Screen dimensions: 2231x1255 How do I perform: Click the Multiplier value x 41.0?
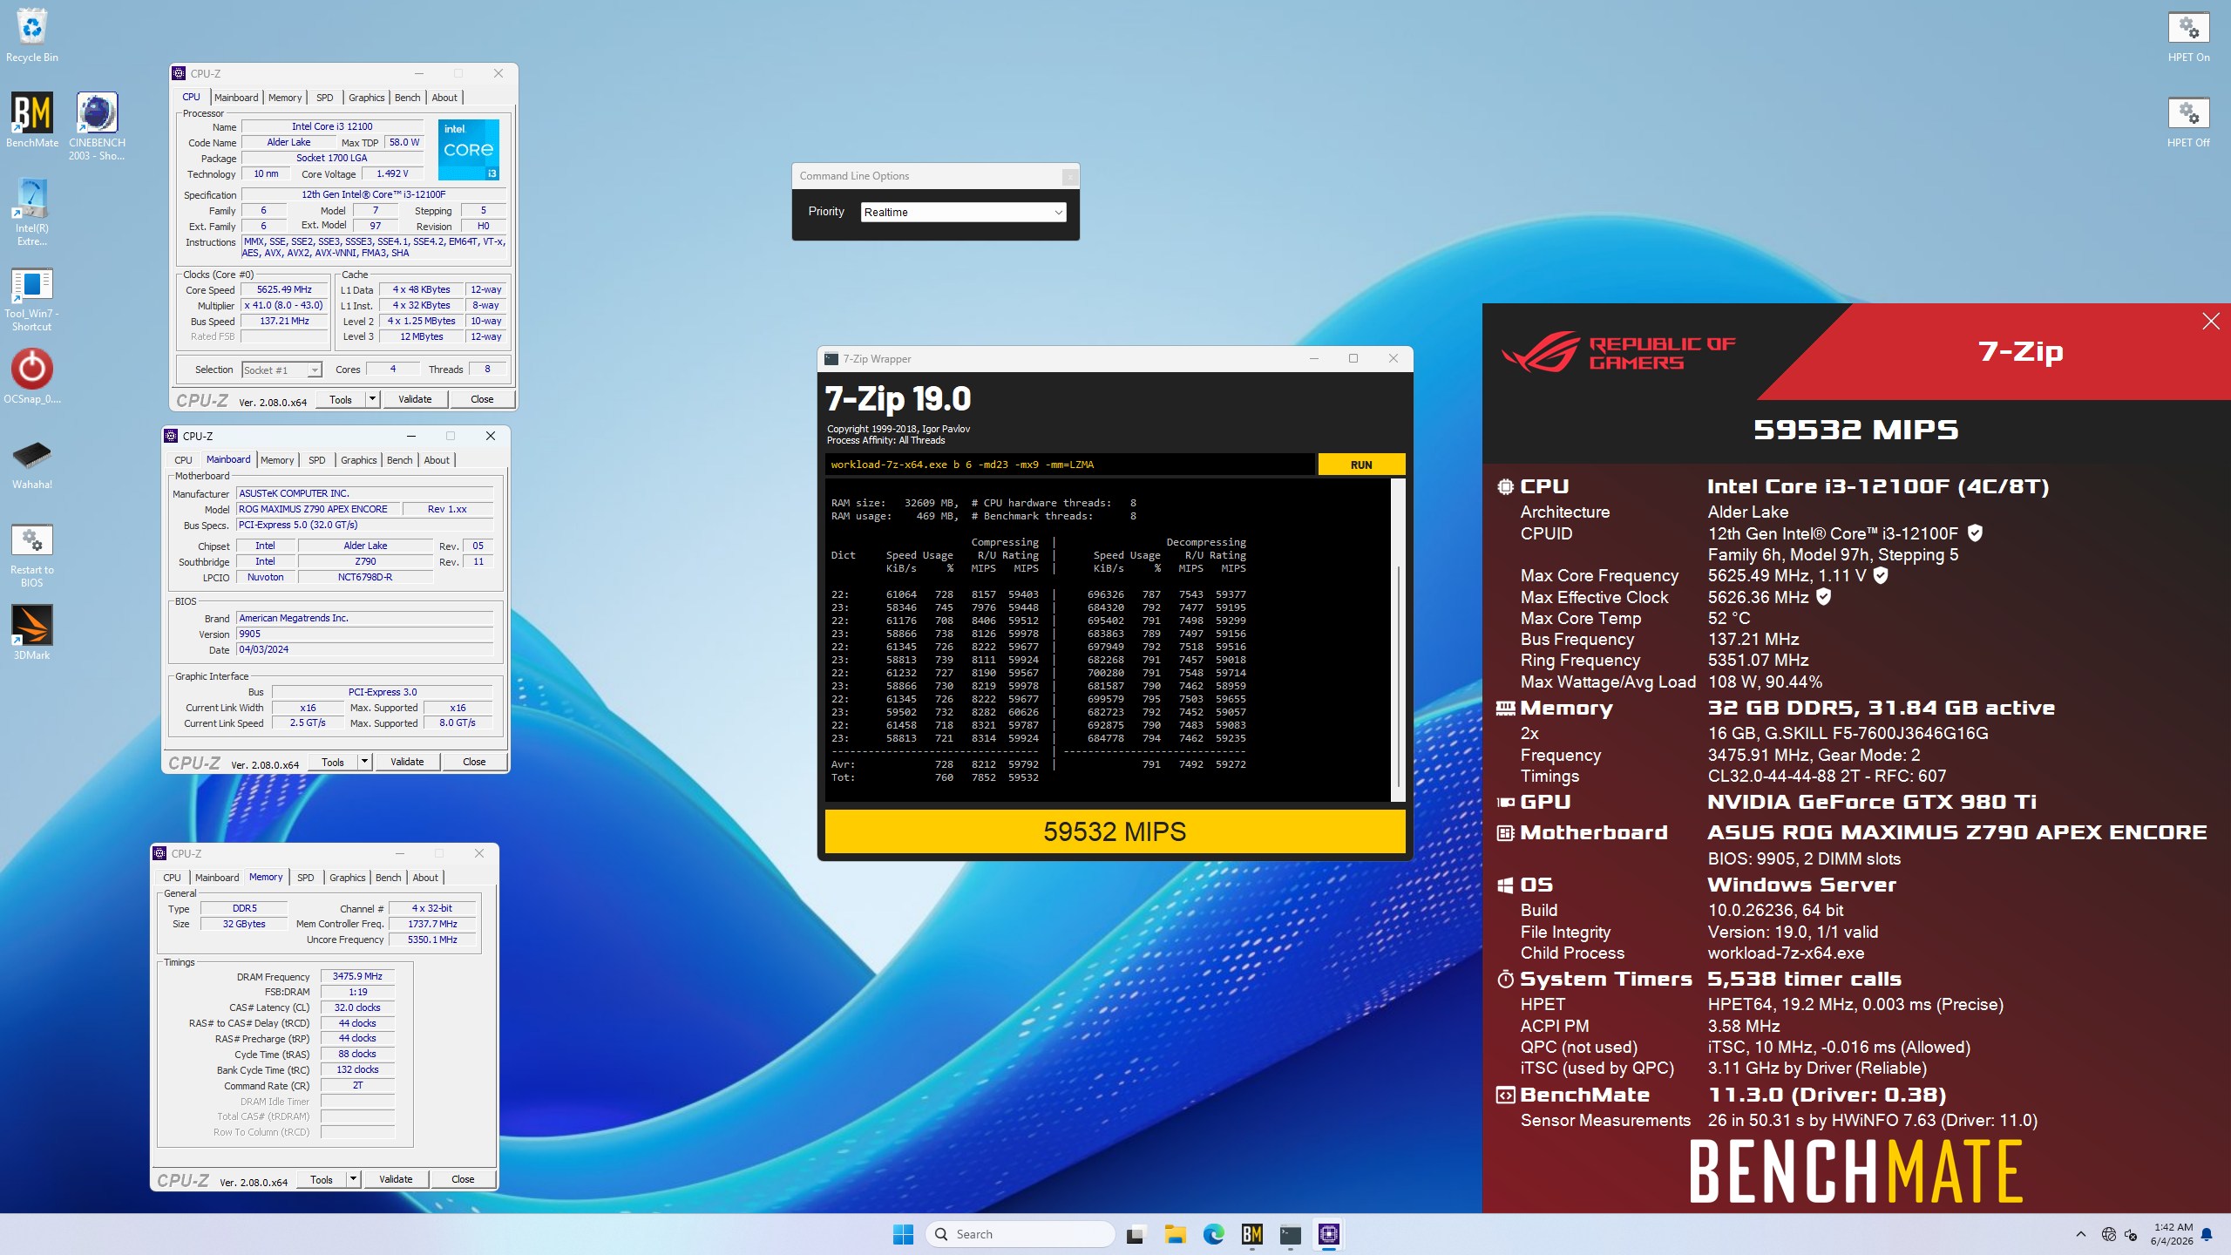pyautogui.click(x=284, y=305)
